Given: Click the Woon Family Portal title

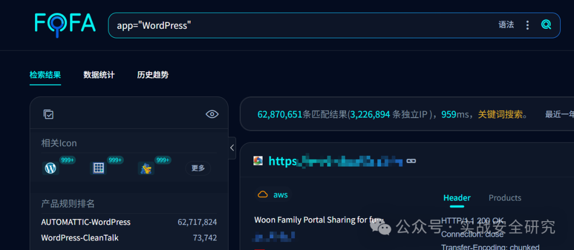Looking at the screenshot, I should click(x=319, y=220).
